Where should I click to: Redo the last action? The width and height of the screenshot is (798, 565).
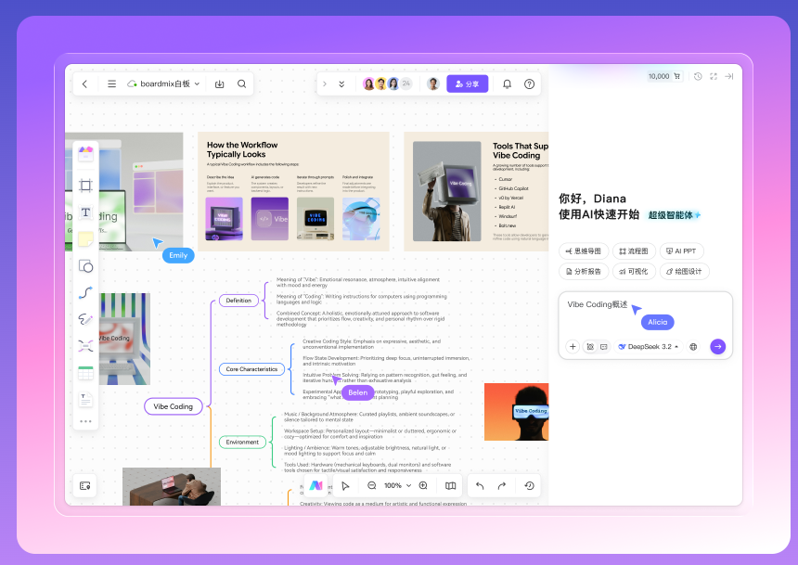pos(502,485)
